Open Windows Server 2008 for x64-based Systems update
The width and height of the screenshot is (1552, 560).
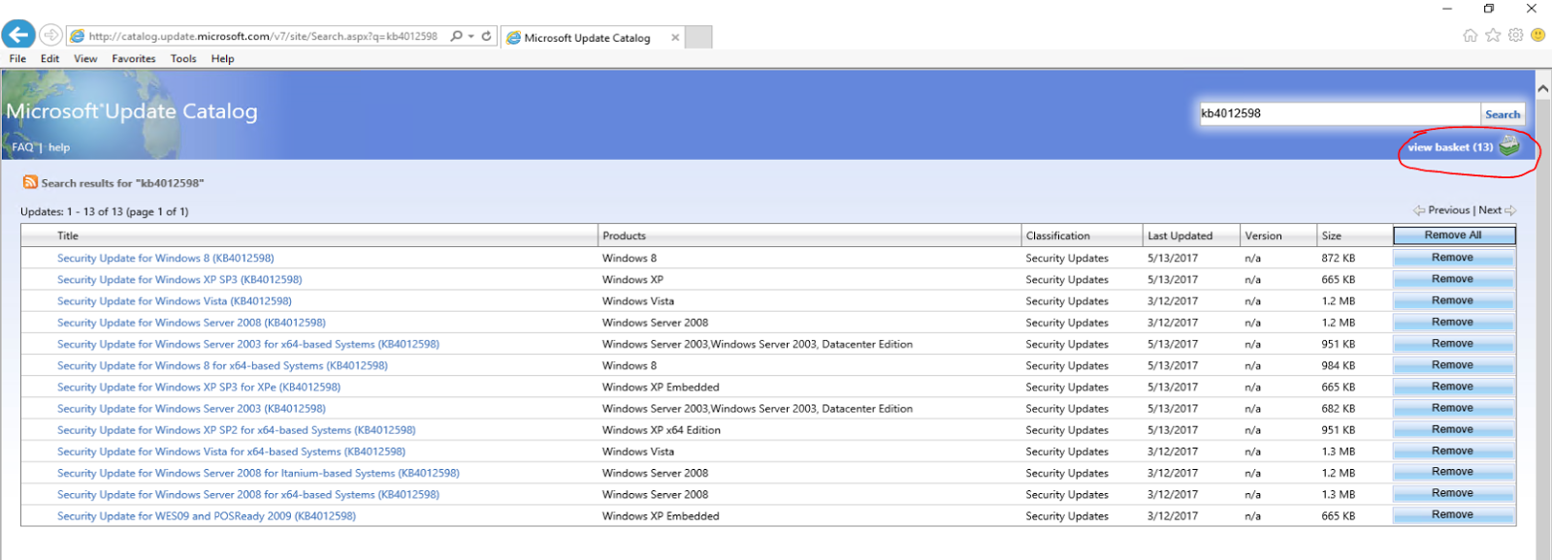tap(247, 494)
